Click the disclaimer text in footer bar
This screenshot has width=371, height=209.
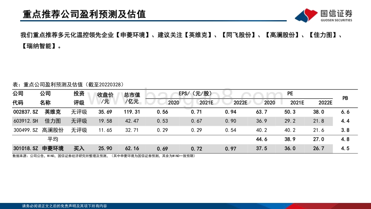pos(65,206)
